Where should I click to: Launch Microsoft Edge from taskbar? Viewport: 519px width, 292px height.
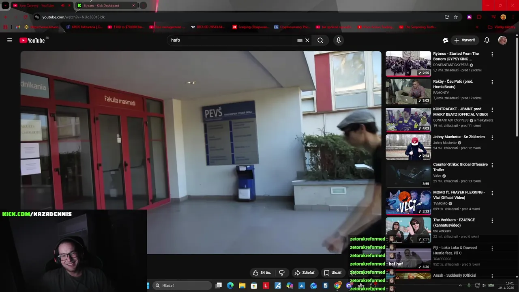tap(230, 286)
